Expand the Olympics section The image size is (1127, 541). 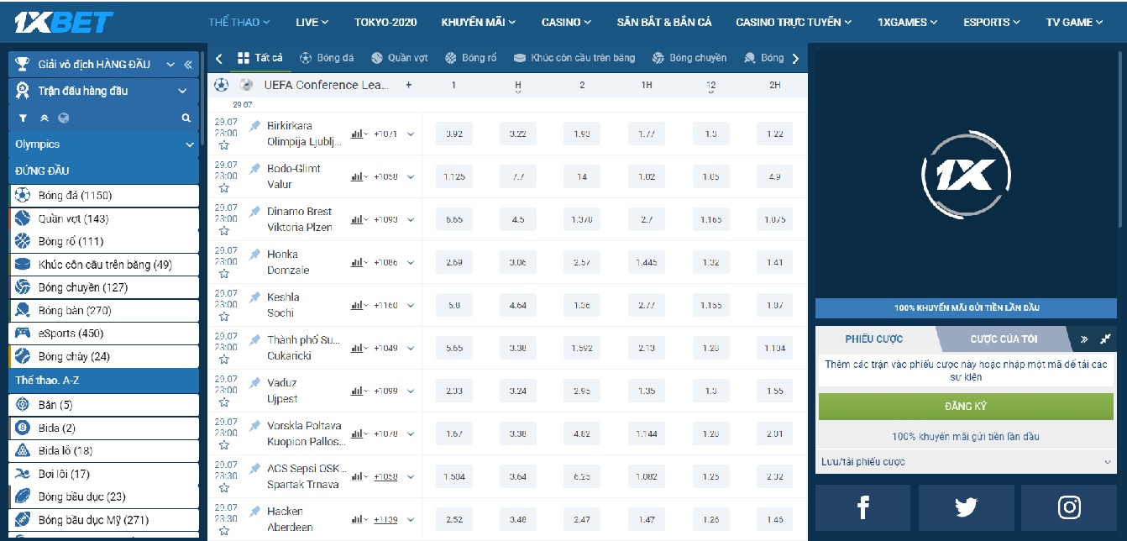[x=189, y=144]
